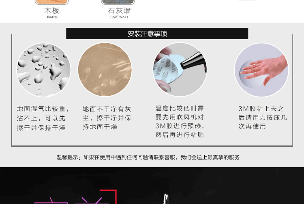Screen dimensions: 304x204
Task: Click the hand pressing wall circular image
Action: pos(261,70)
